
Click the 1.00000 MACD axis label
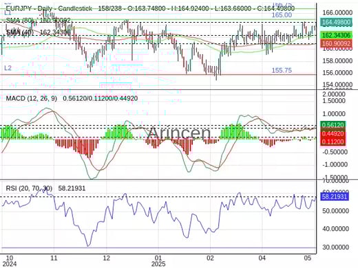pos(334,114)
